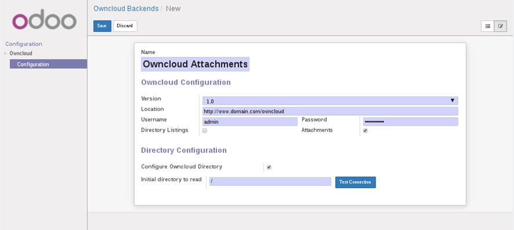Screen dimensions: 514x230
Task: Click 'Directory Configuration' section heading
Action: [x=183, y=150]
